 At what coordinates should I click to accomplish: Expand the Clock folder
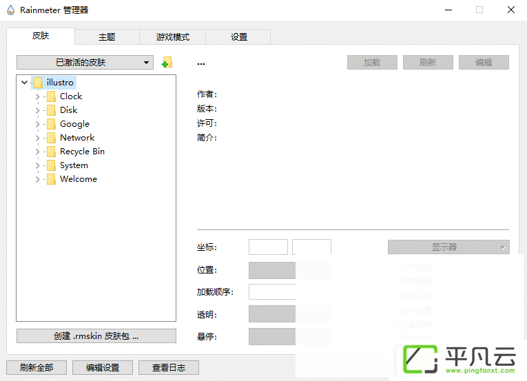[37, 96]
